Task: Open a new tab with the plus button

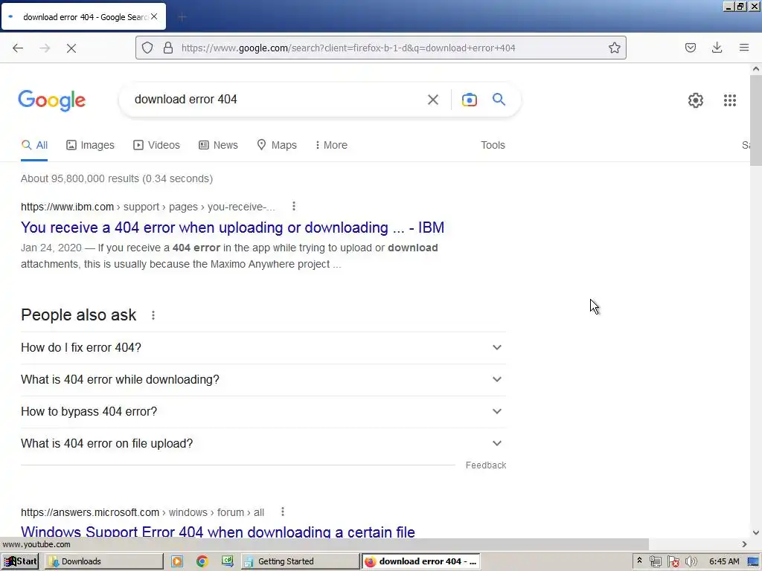Action: tap(182, 17)
